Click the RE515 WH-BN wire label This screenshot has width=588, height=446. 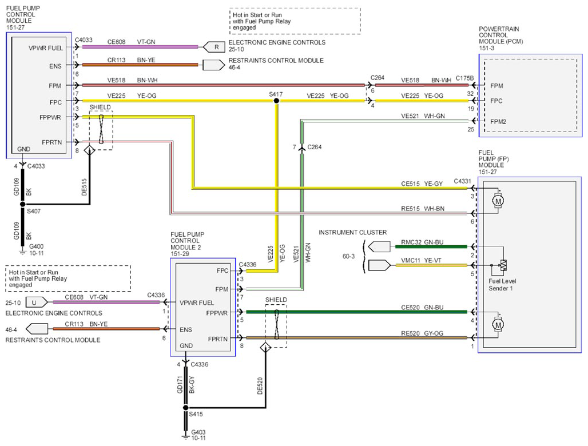423,208
